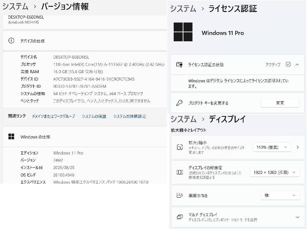Click the アクティブ status text
The width and height of the screenshot is (307, 229).
[x=273, y=65]
